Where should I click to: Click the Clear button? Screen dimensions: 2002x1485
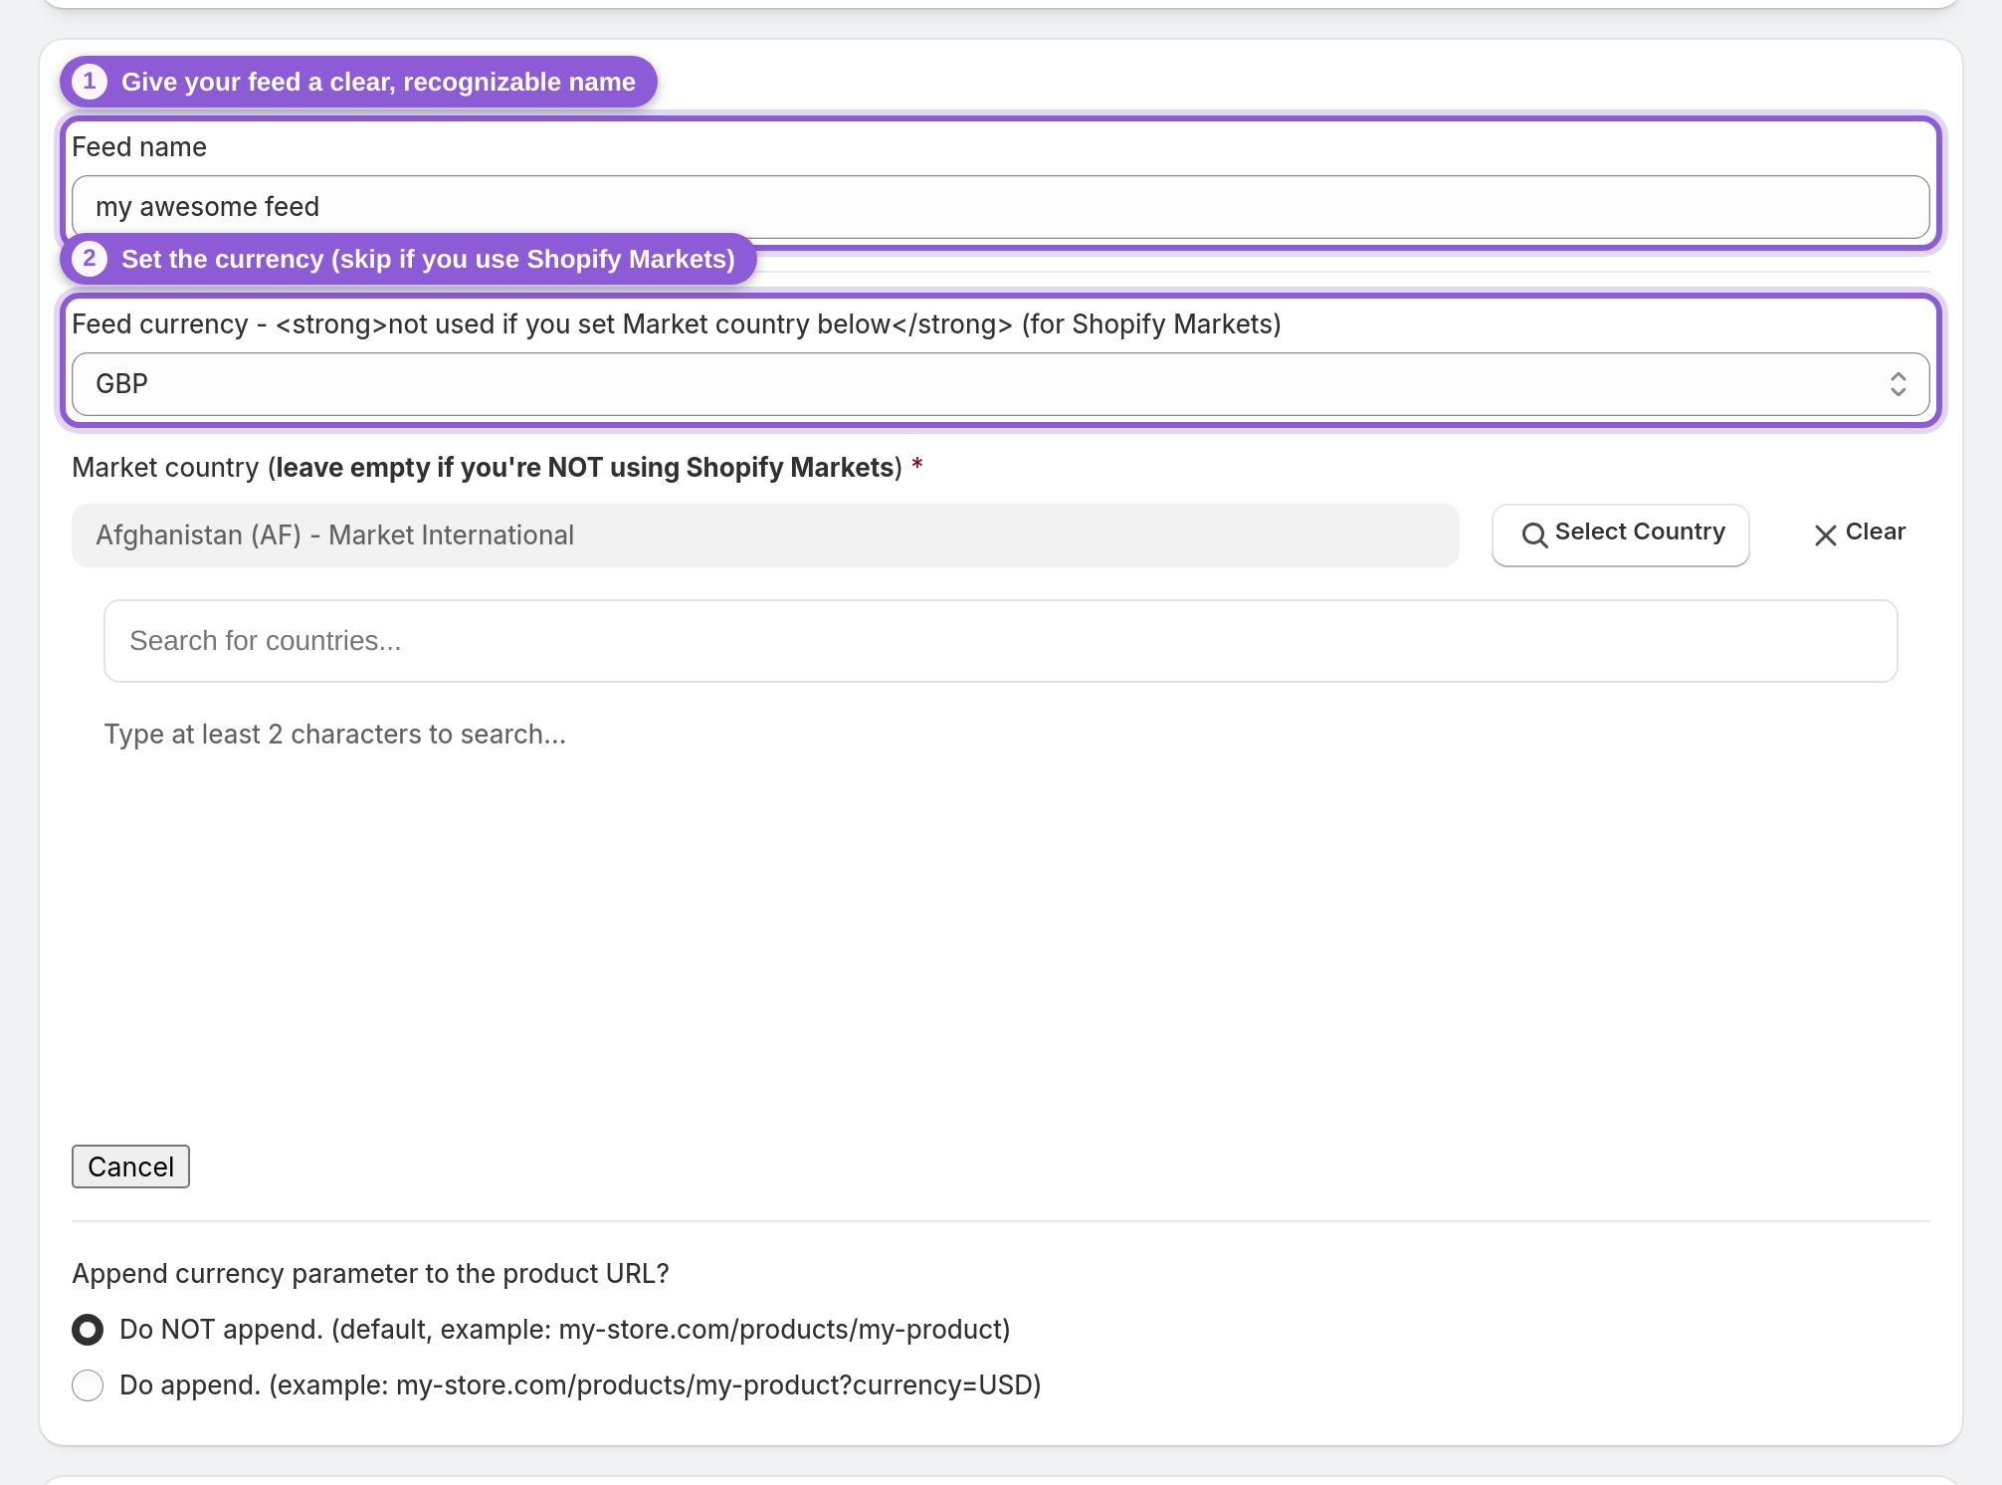coord(1859,533)
